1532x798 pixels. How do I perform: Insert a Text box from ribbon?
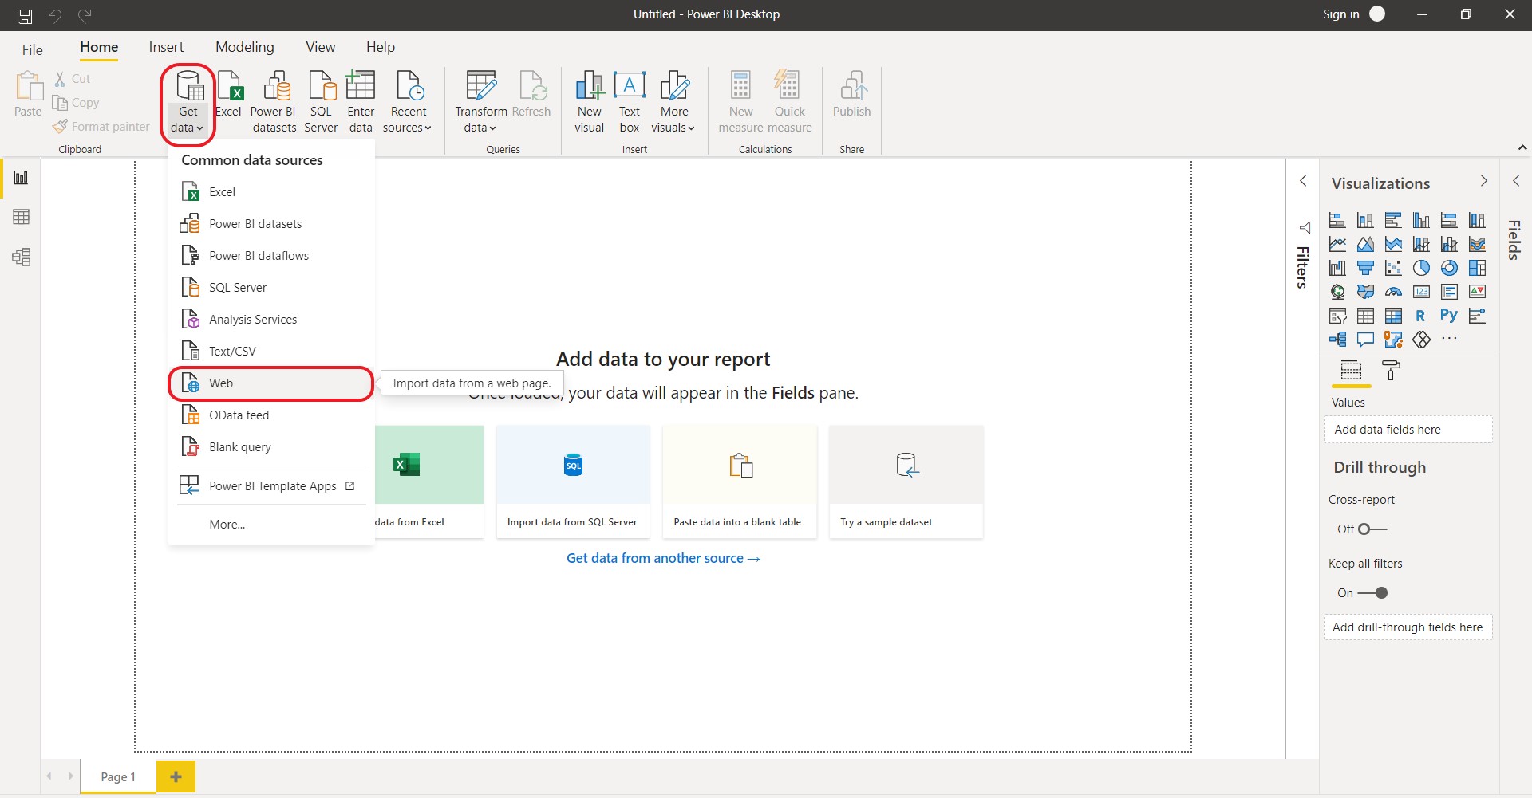tap(630, 102)
